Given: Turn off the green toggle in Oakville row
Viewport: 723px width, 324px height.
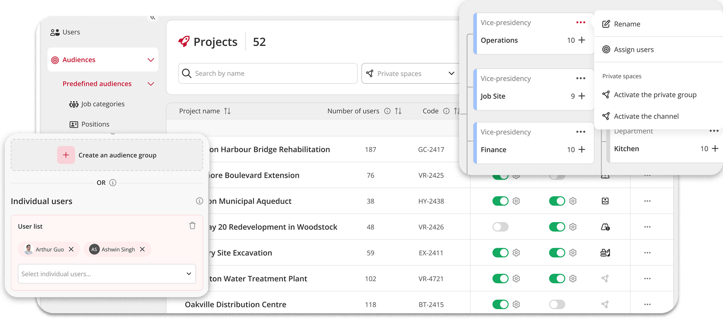Looking at the screenshot, I should point(500,304).
